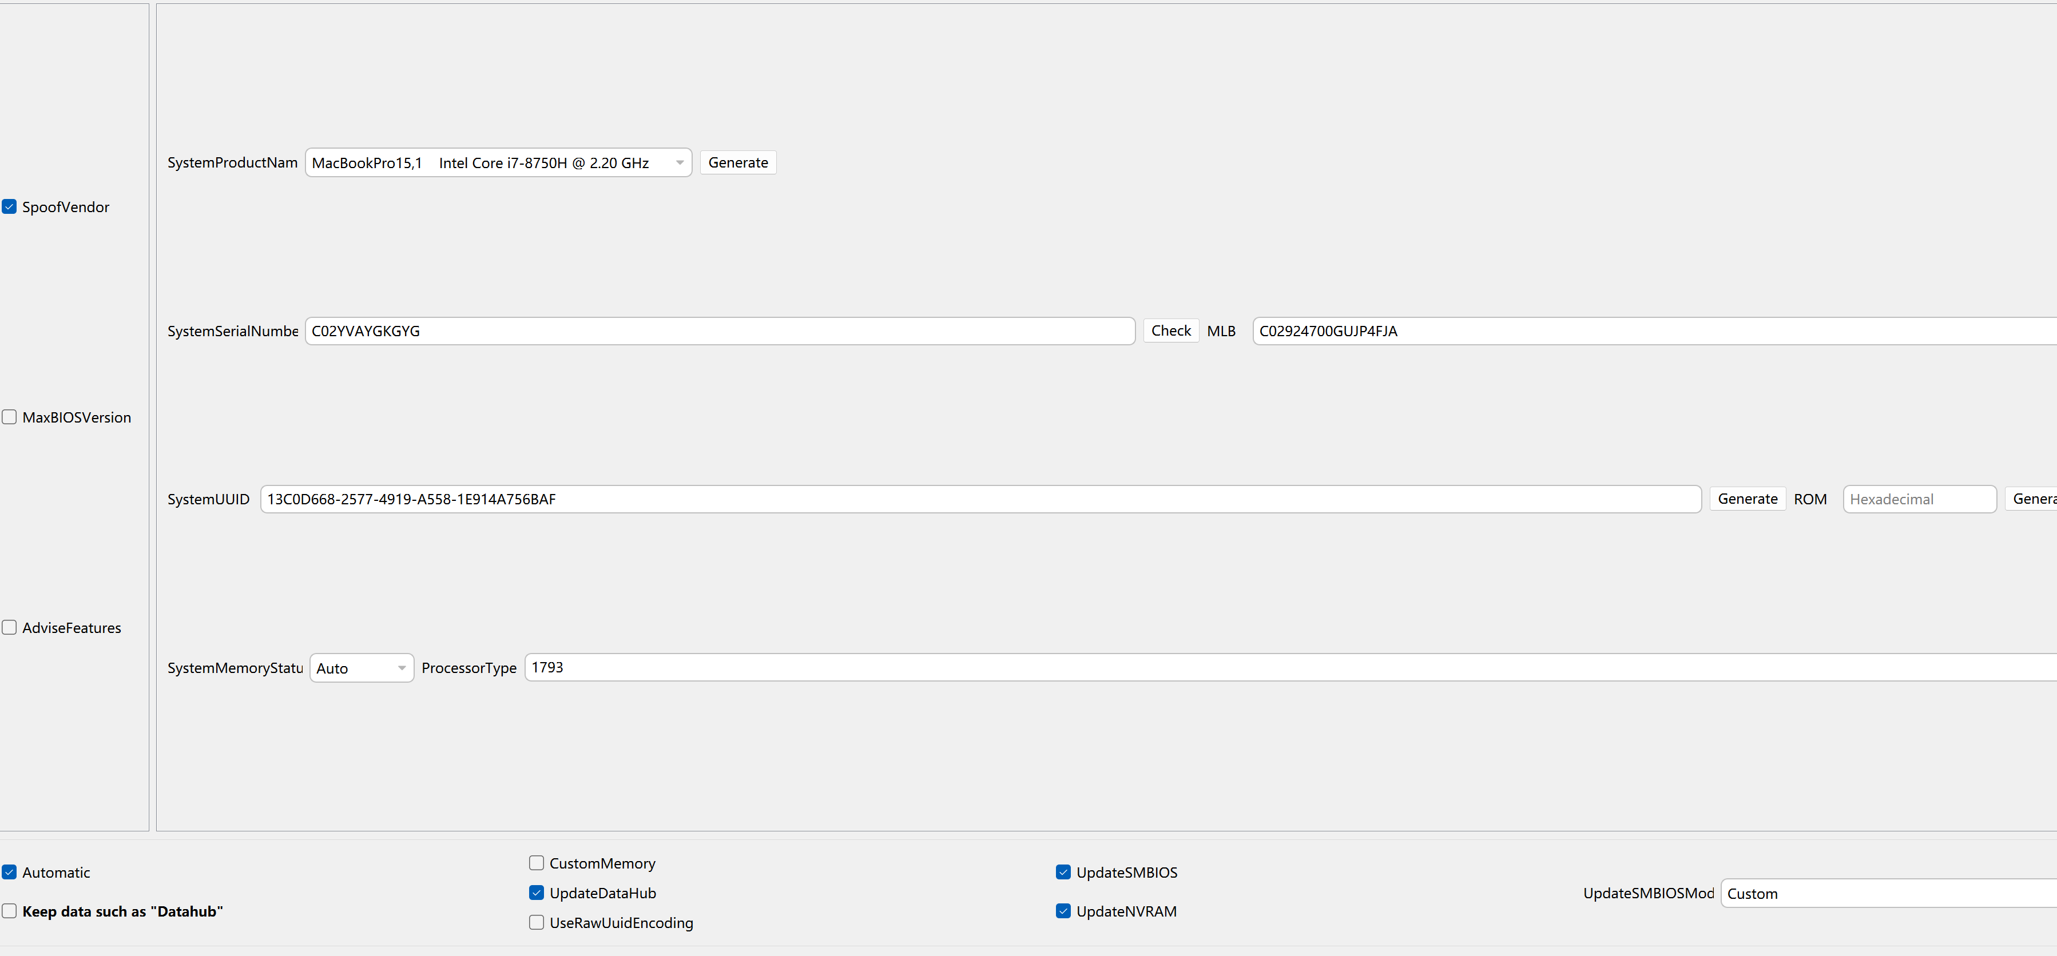2057x956 pixels.
Task: Uncheck the UpdateDataHub checkbox
Action: click(x=537, y=893)
